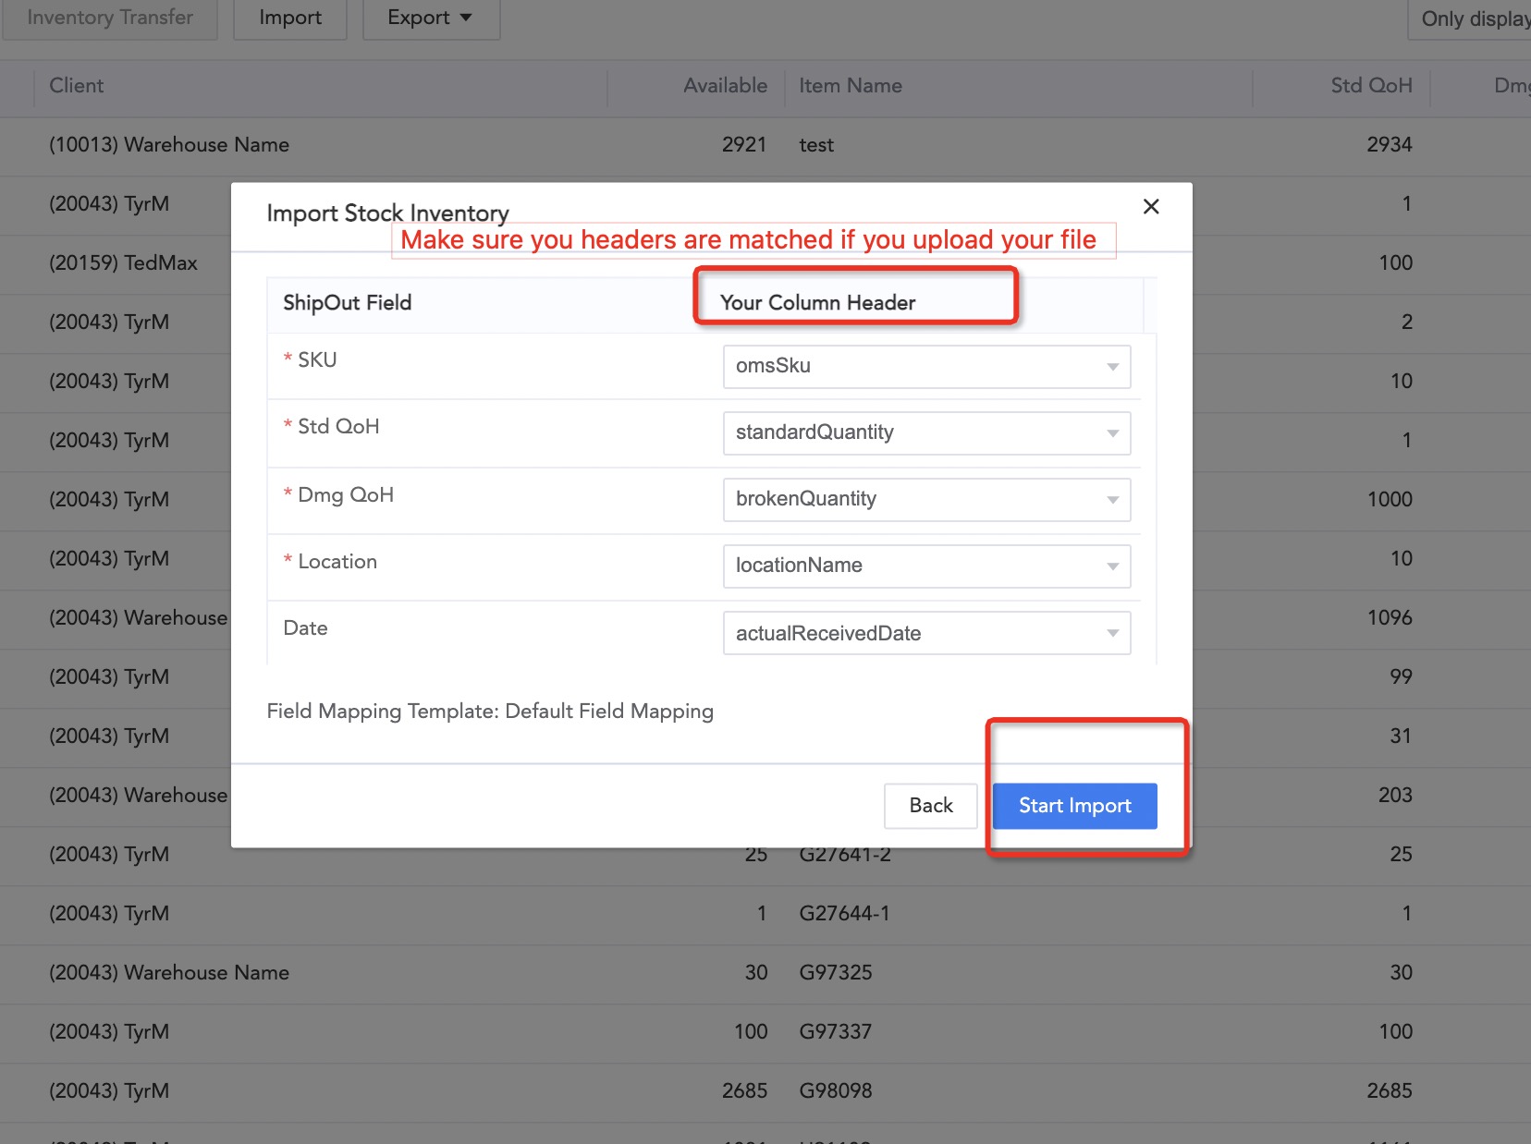The width and height of the screenshot is (1531, 1144).
Task: Click the Std QoH table column header
Action: 1371,86
